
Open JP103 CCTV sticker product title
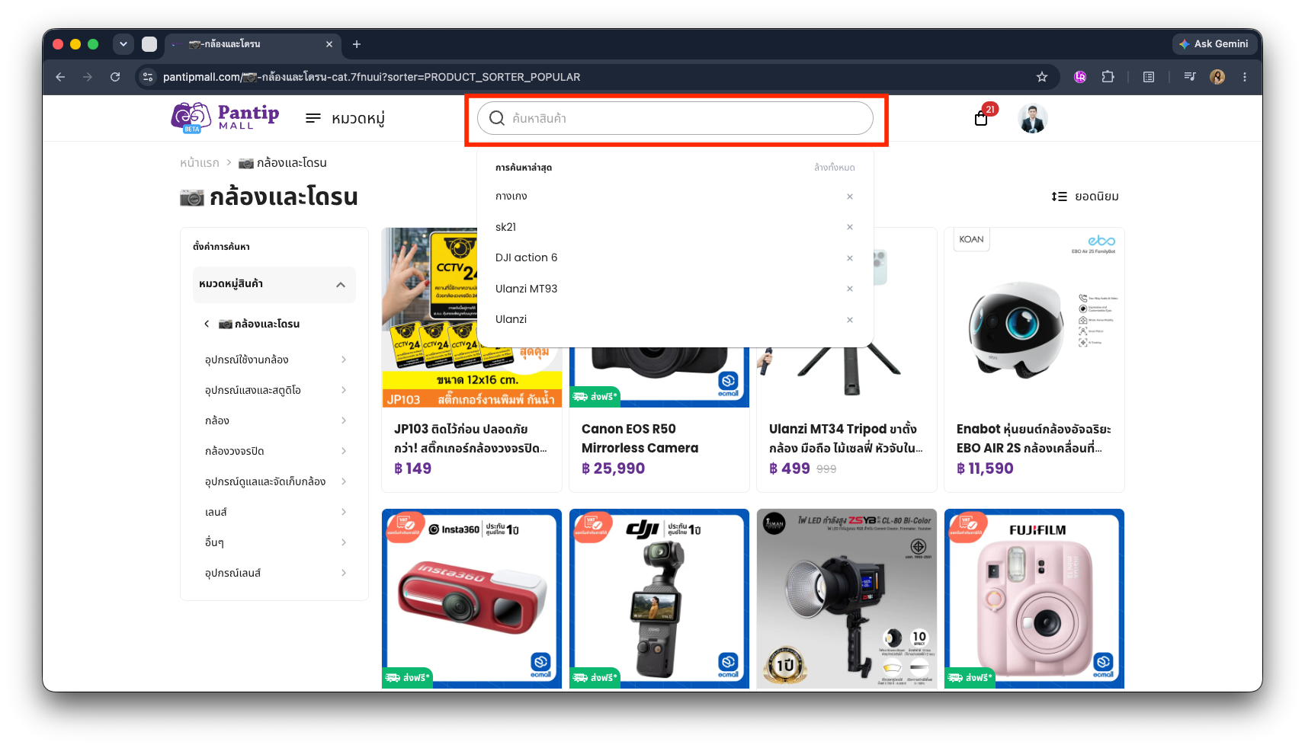click(x=470, y=439)
